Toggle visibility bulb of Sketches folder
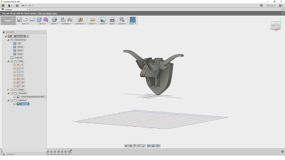285x160 pixels. [x=12, y=101]
